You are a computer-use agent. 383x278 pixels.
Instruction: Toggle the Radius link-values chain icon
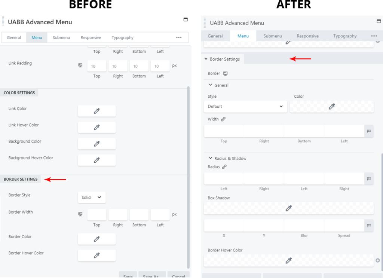(224, 167)
